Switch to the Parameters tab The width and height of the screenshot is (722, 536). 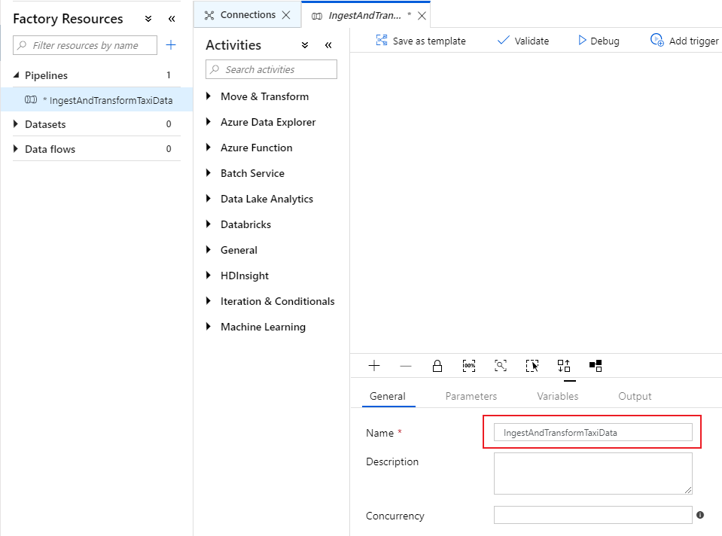point(471,396)
